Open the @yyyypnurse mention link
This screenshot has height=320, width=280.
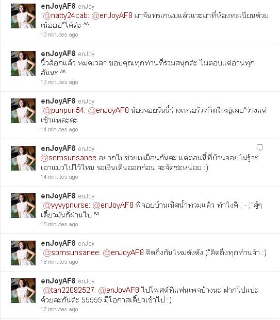pos(67,205)
